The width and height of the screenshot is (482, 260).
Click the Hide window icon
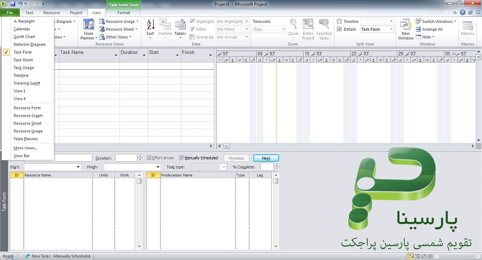tap(418, 37)
